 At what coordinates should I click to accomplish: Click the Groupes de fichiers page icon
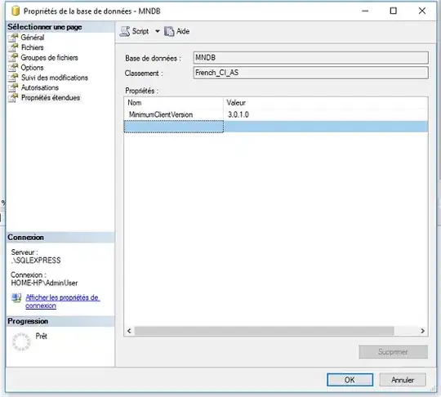pos(13,58)
